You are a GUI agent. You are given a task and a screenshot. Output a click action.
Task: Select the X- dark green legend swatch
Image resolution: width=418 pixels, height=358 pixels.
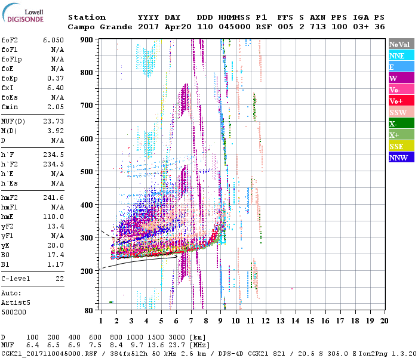click(401, 124)
